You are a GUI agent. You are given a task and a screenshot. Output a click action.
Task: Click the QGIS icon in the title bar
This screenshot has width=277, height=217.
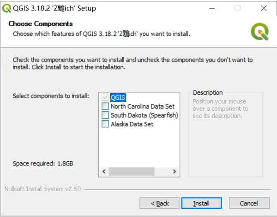(x=7, y=8)
